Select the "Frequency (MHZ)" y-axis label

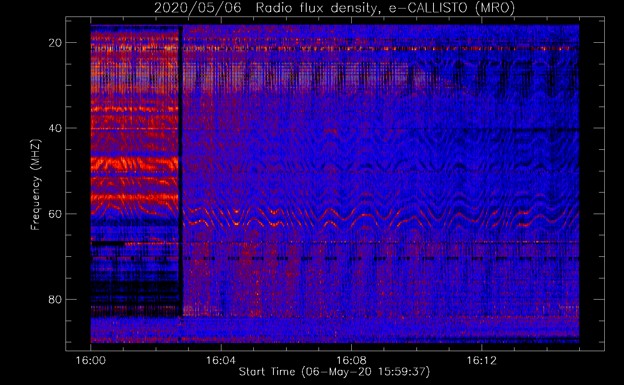35,185
